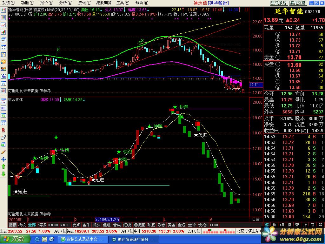Click the date marker 2010/02/12/五

click(107, 220)
